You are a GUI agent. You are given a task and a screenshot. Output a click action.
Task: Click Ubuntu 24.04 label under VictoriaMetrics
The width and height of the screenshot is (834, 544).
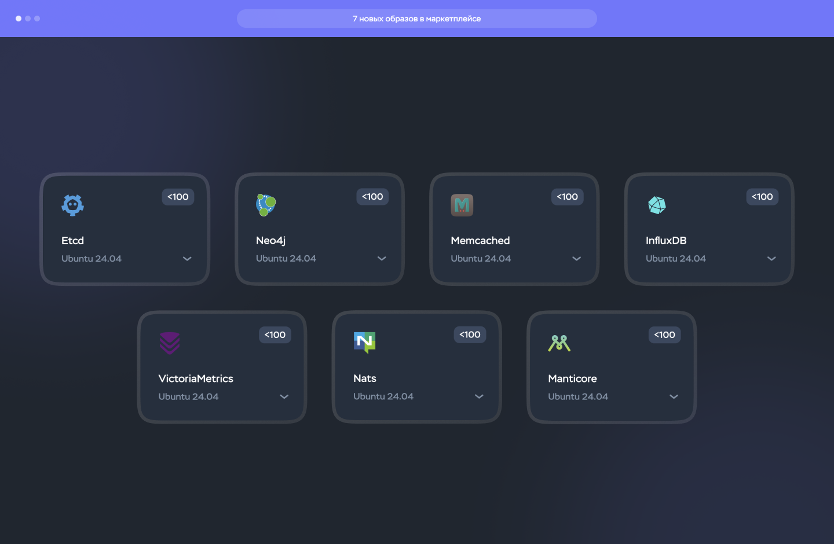tap(189, 396)
